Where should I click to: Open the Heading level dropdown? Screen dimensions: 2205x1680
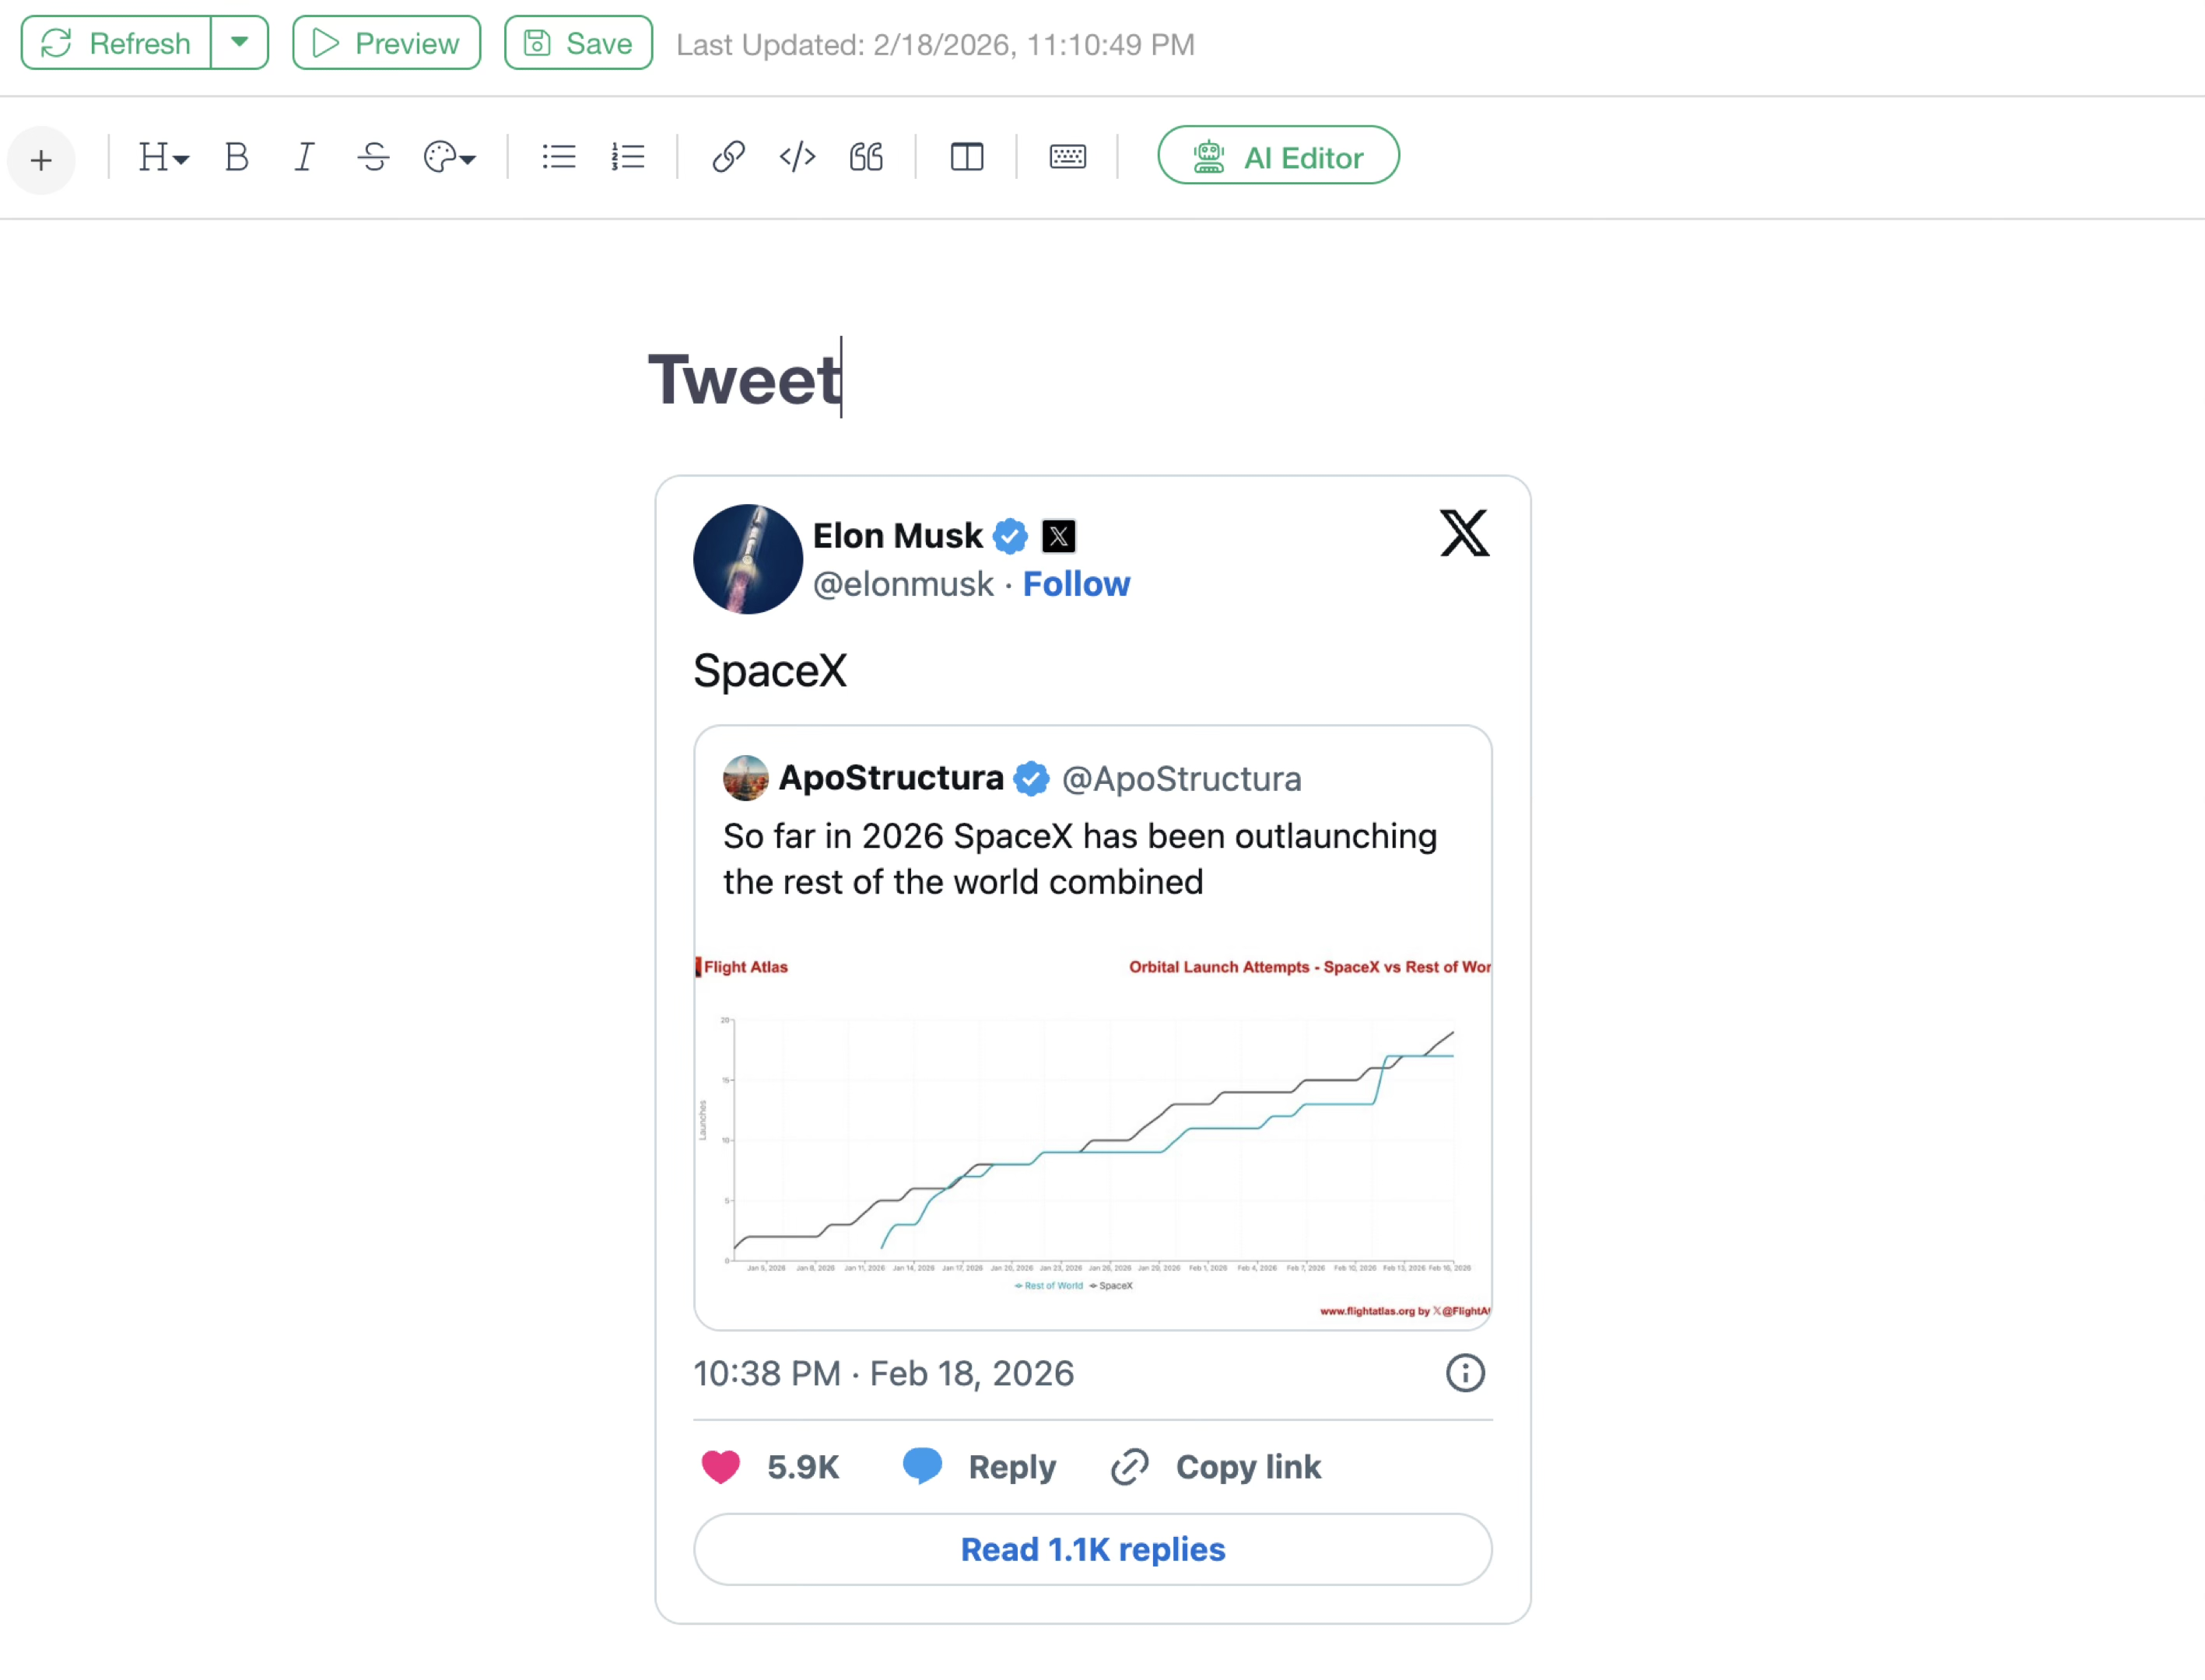click(163, 157)
